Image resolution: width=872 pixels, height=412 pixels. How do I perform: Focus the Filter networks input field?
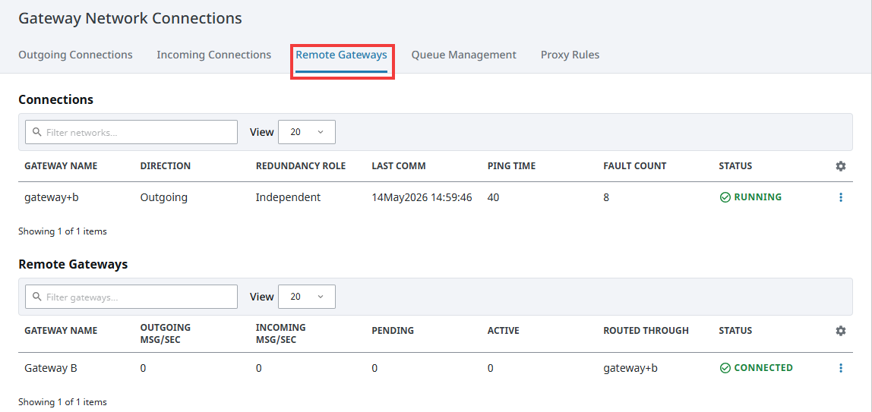(x=131, y=132)
